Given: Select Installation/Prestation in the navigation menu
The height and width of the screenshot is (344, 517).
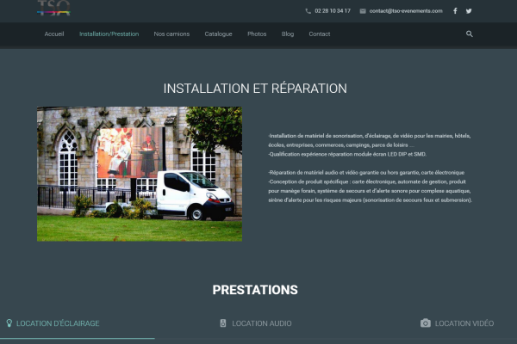Looking at the screenshot, I should pos(109,34).
